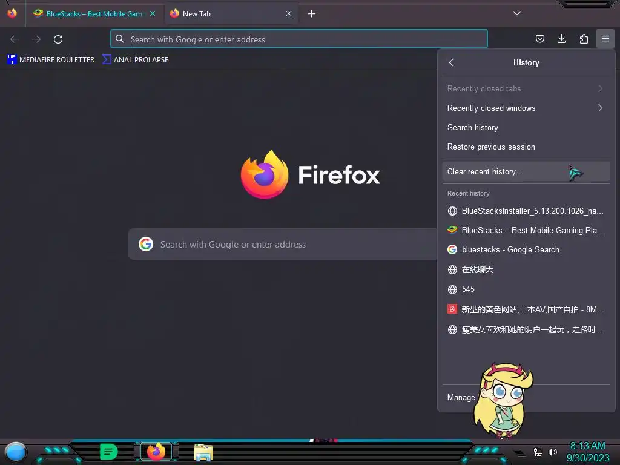This screenshot has height=465, width=620.
Task: Expand Recently closed windows
Action: [x=526, y=108]
